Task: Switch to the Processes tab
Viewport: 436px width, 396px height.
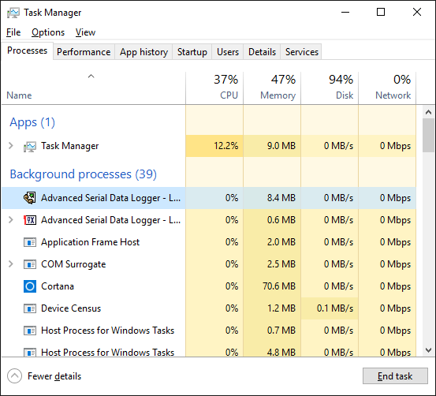Action: pos(28,51)
